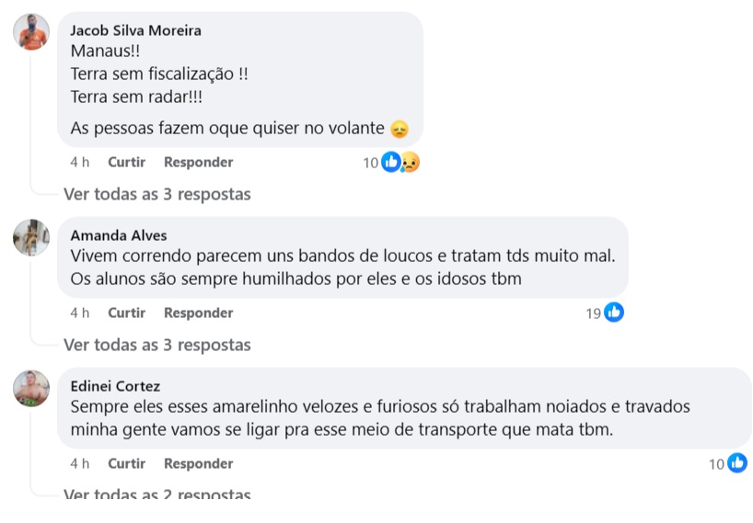The width and height of the screenshot is (753, 523).
Task: Expand the 2 replies under Edinei's comment
Action: 156,495
